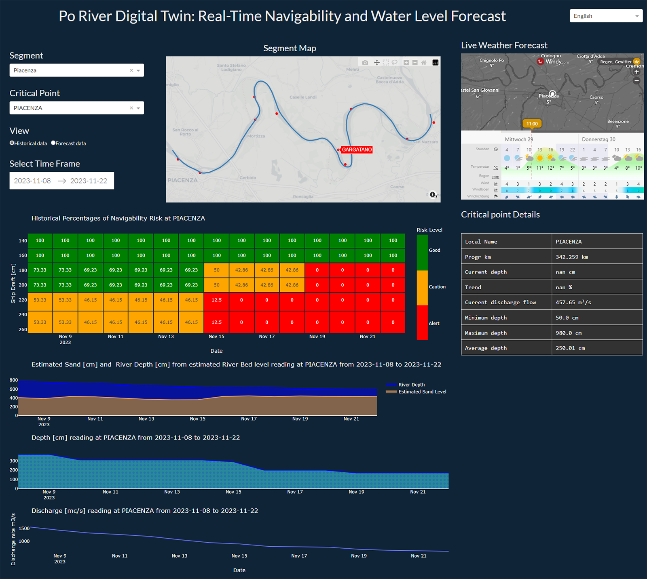Select the Pan tool on segment map
The image size is (647, 579).
[x=376, y=63]
